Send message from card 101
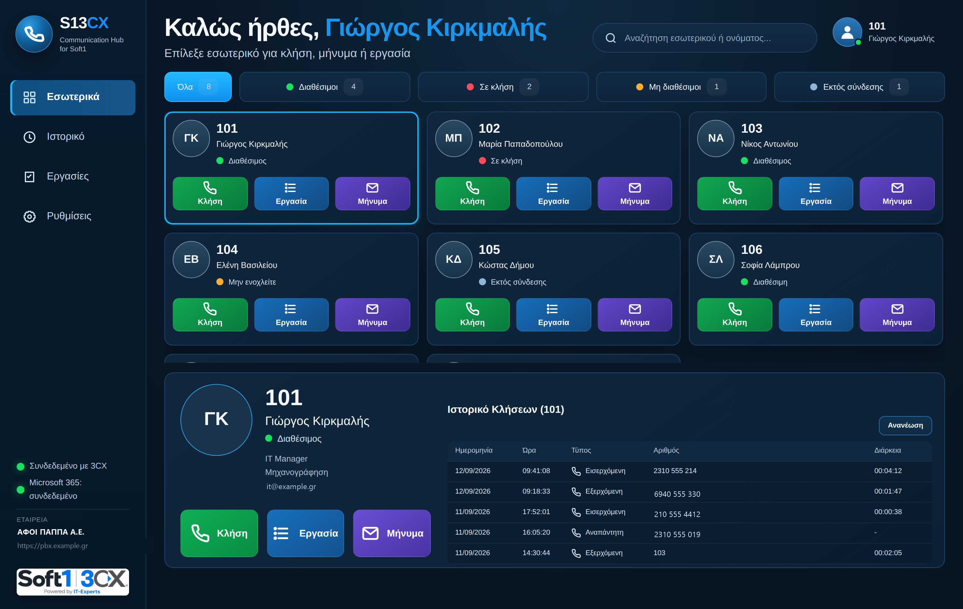 coord(372,193)
